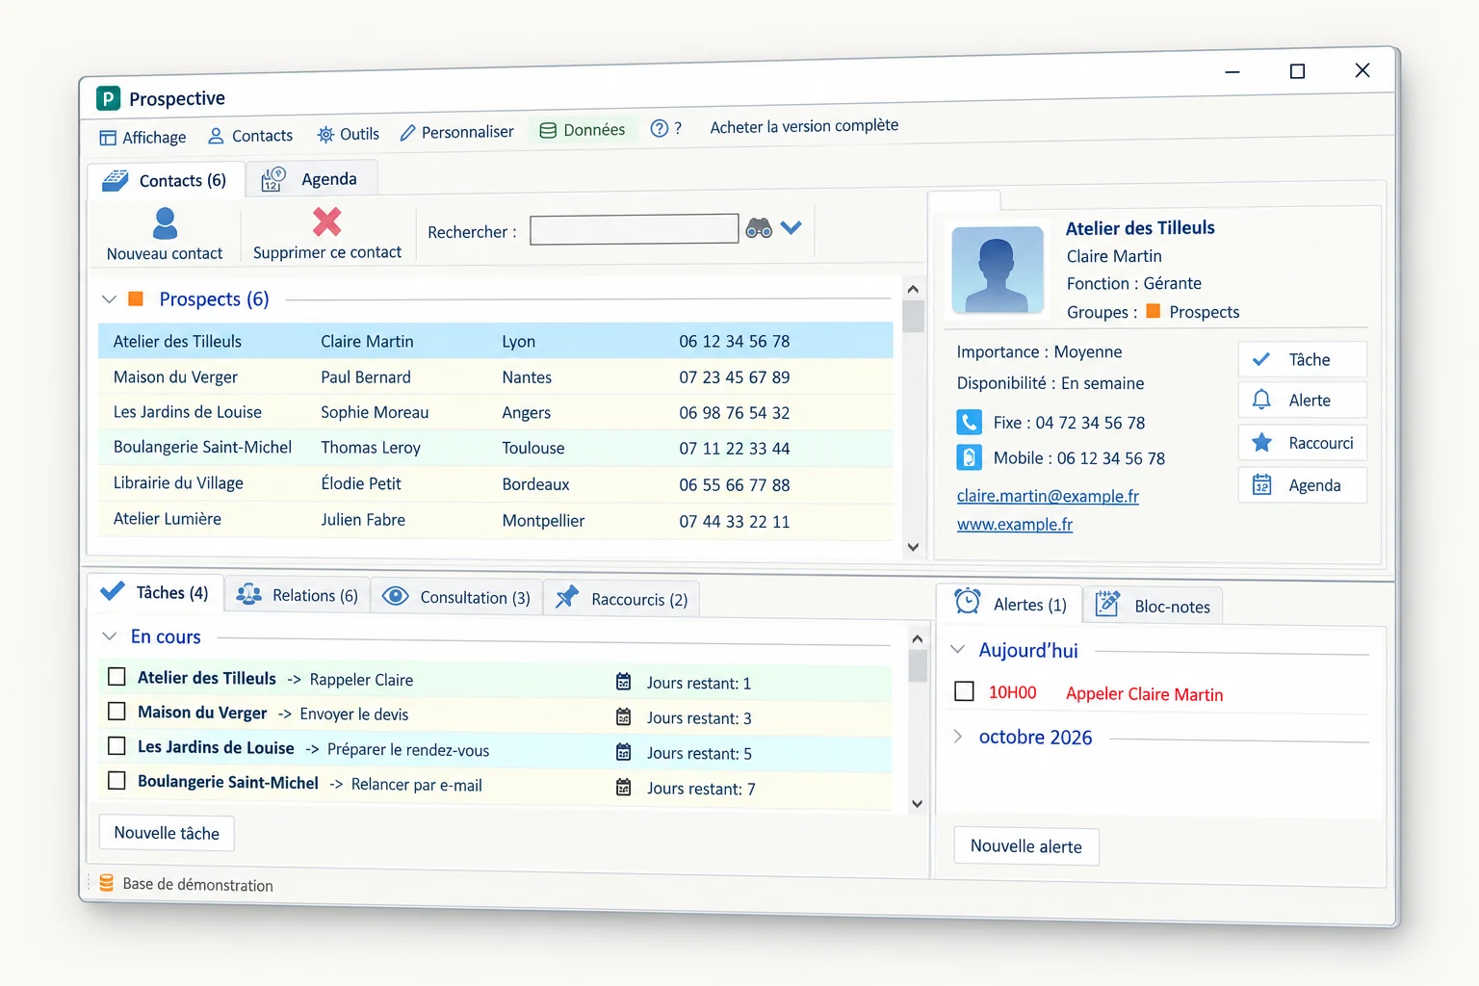1479x986 pixels.
Task: Check the Atelier des Tilleuls task checkbox
Action: (117, 677)
